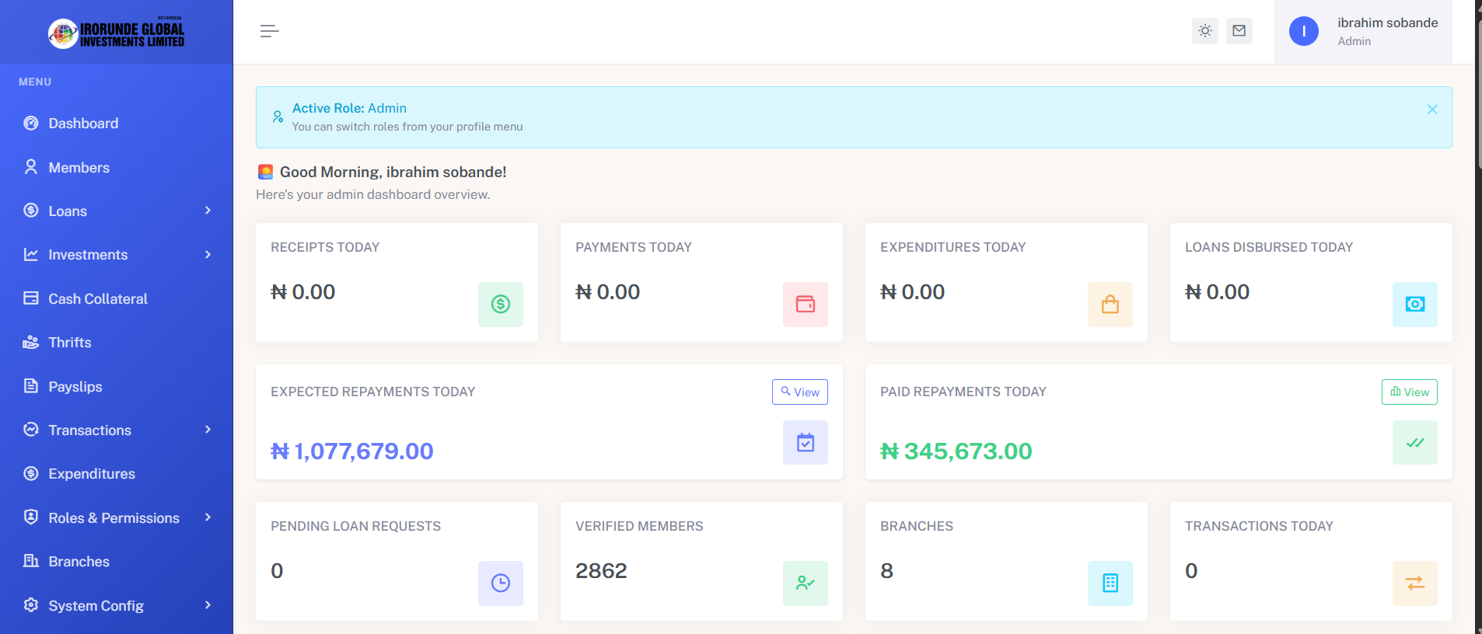View paid repayments today chart
Image resolution: width=1482 pixels, height=634 pixels.
1409,392
